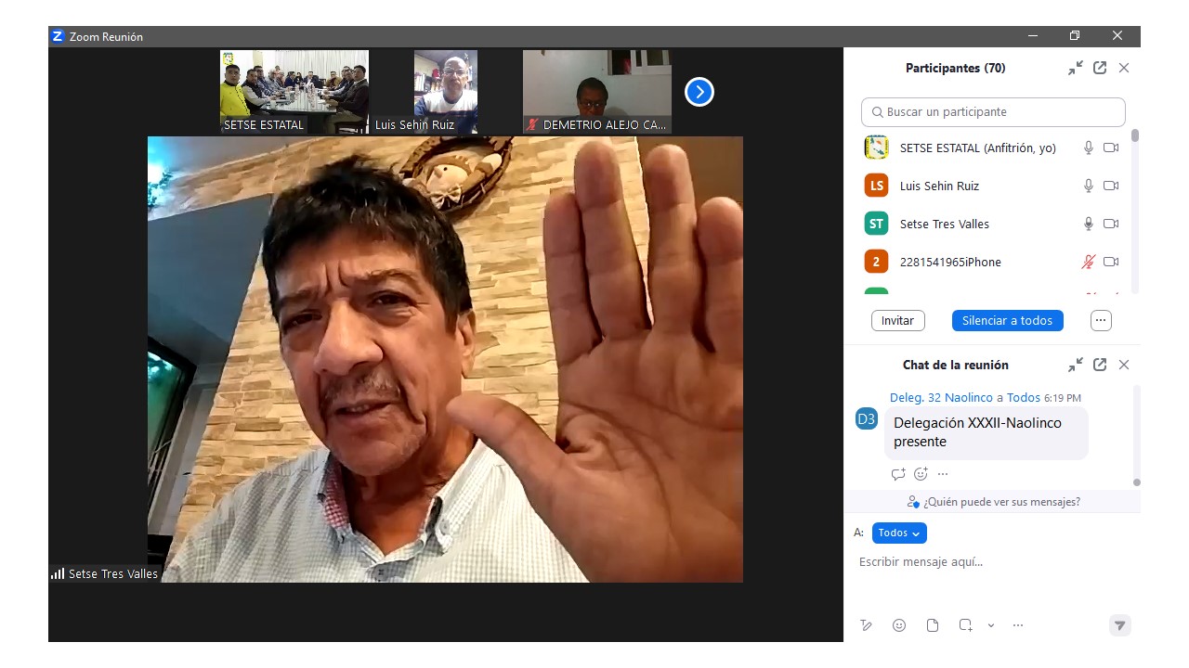Add reaction to Naolinco chat message
This screenshot has height=668, width=1189.
click(x=921, y=474)
